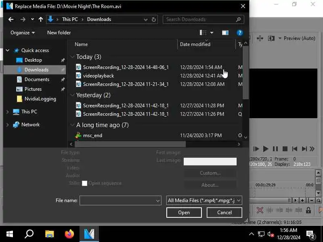Click the file list down scroll arrow
The height and width of the screenshot is (242, 323).
(245, 137)
